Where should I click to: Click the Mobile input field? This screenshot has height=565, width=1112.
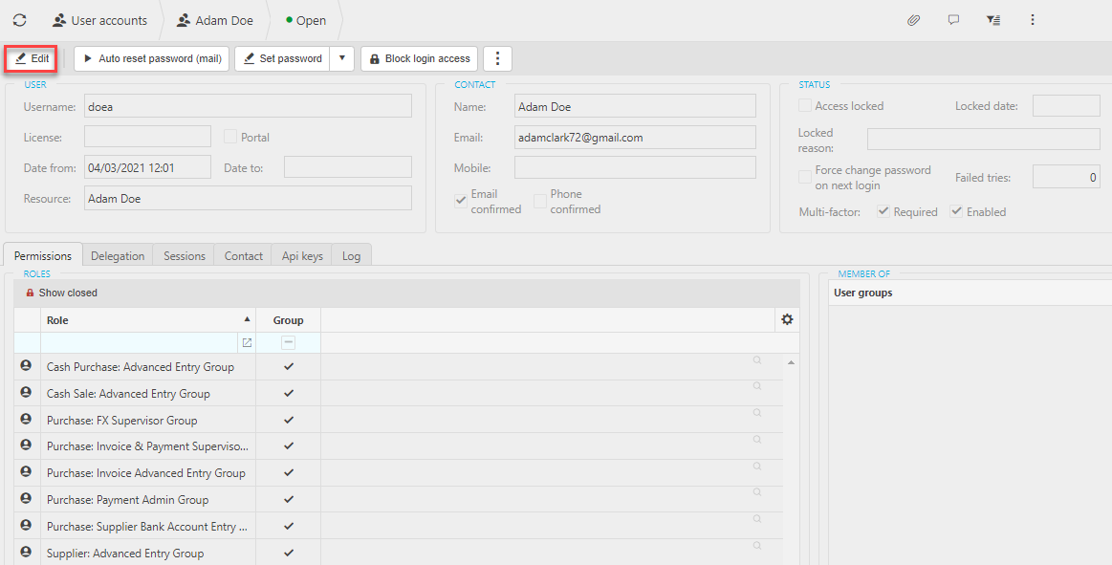point(635,168)
